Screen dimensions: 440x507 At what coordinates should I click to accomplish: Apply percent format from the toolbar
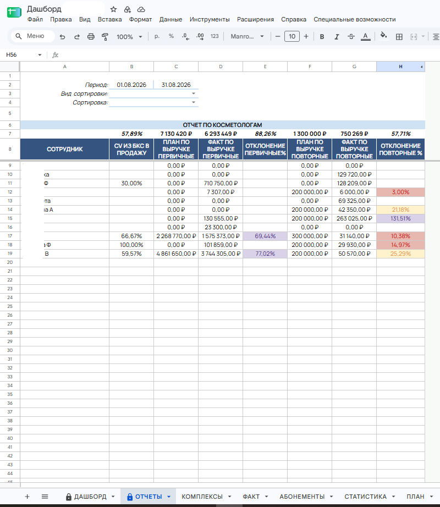172,36
